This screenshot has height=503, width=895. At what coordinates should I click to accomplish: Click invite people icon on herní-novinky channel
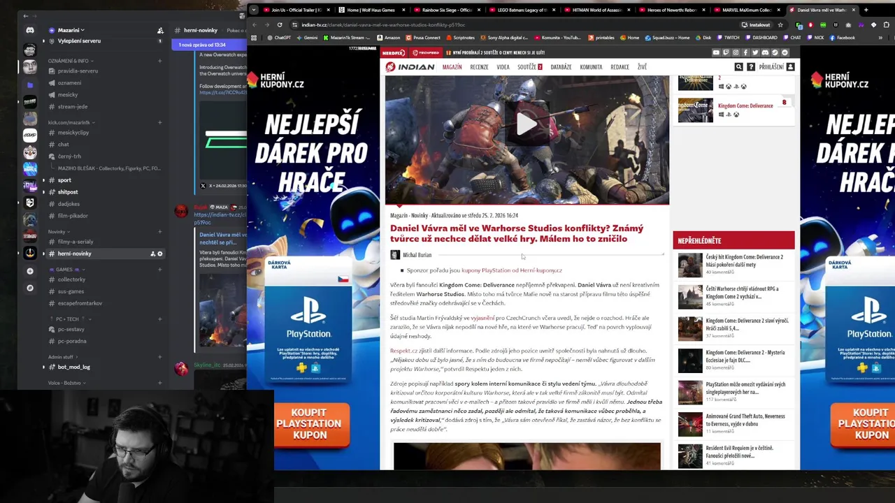click(x=152, y=254)
